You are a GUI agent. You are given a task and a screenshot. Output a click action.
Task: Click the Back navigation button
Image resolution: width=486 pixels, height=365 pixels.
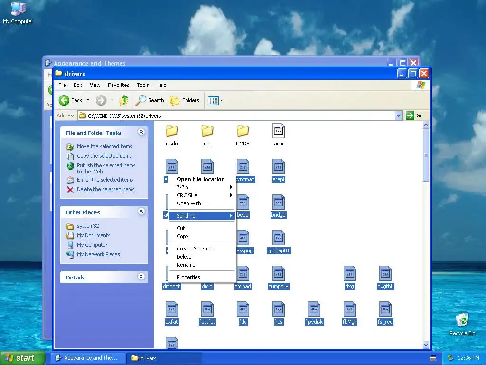(x=71, y=100)
